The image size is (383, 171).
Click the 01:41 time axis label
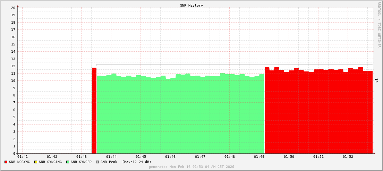click(x=22, y=157)
